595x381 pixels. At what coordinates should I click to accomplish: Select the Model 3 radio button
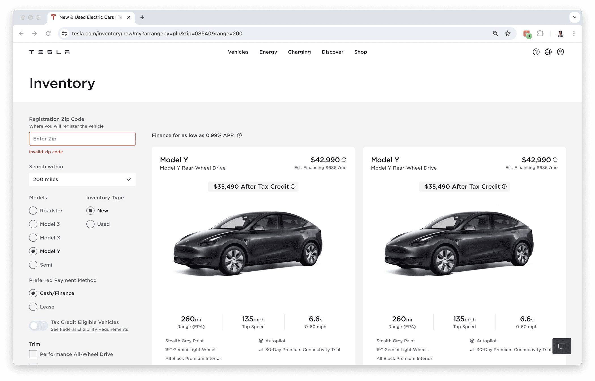[33, 224]
